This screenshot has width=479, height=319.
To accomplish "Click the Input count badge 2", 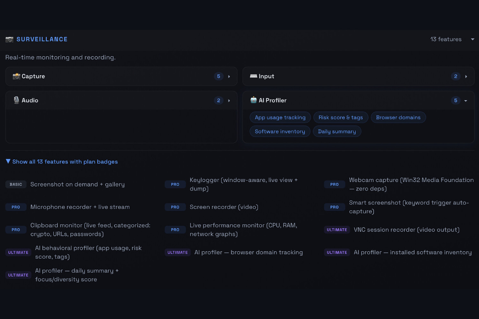I will pyautogui.click(x=456, y=76).
